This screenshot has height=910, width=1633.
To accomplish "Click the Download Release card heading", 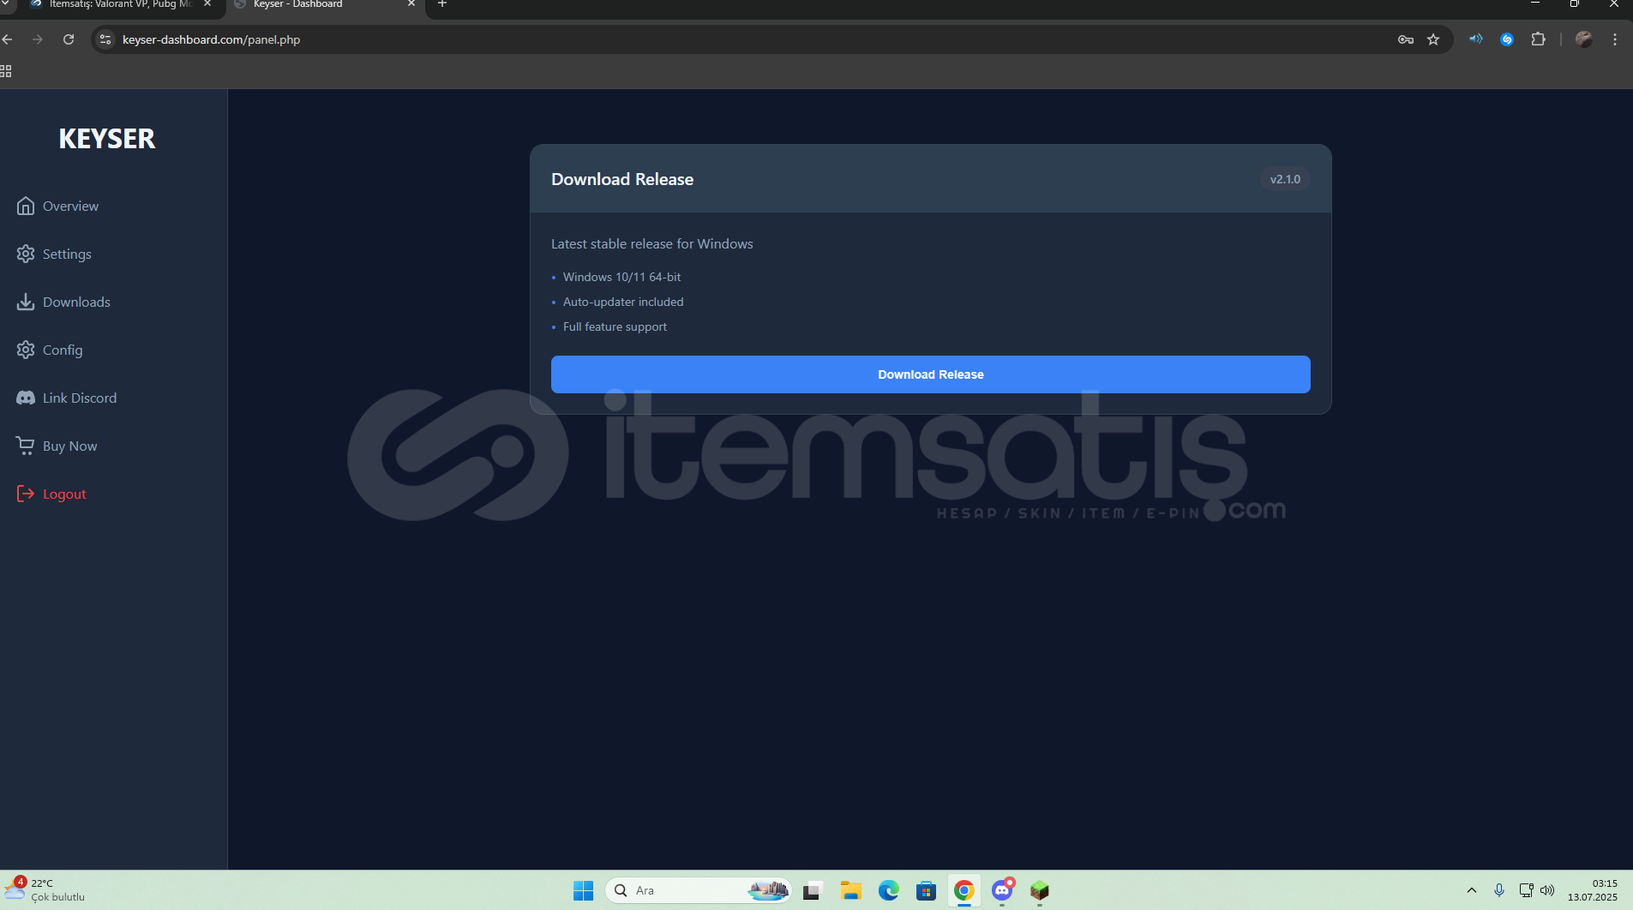I will point(622,179).
